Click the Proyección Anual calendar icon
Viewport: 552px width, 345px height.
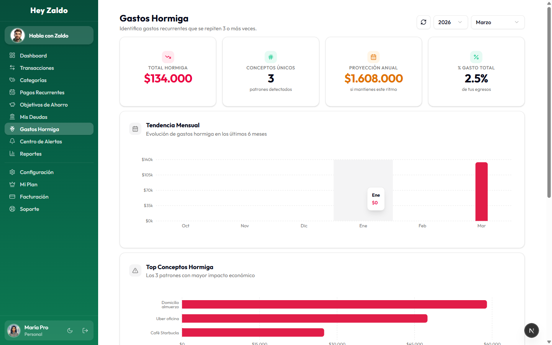coord(373,57)
